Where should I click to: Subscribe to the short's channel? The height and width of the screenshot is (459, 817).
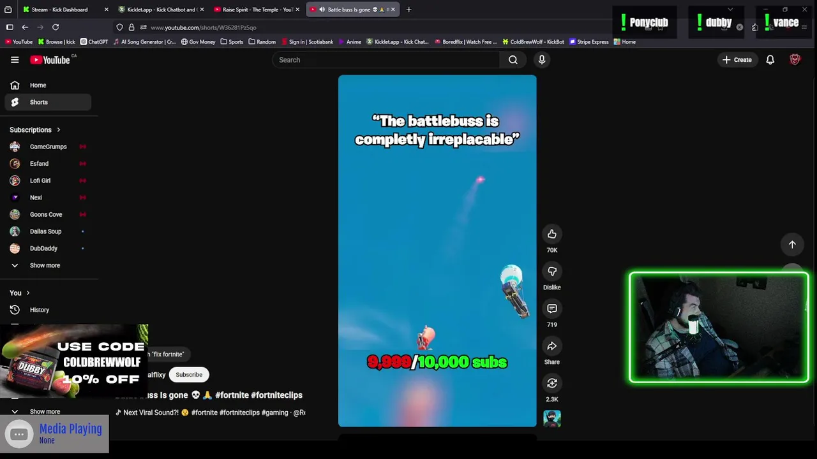pos(189,375)
